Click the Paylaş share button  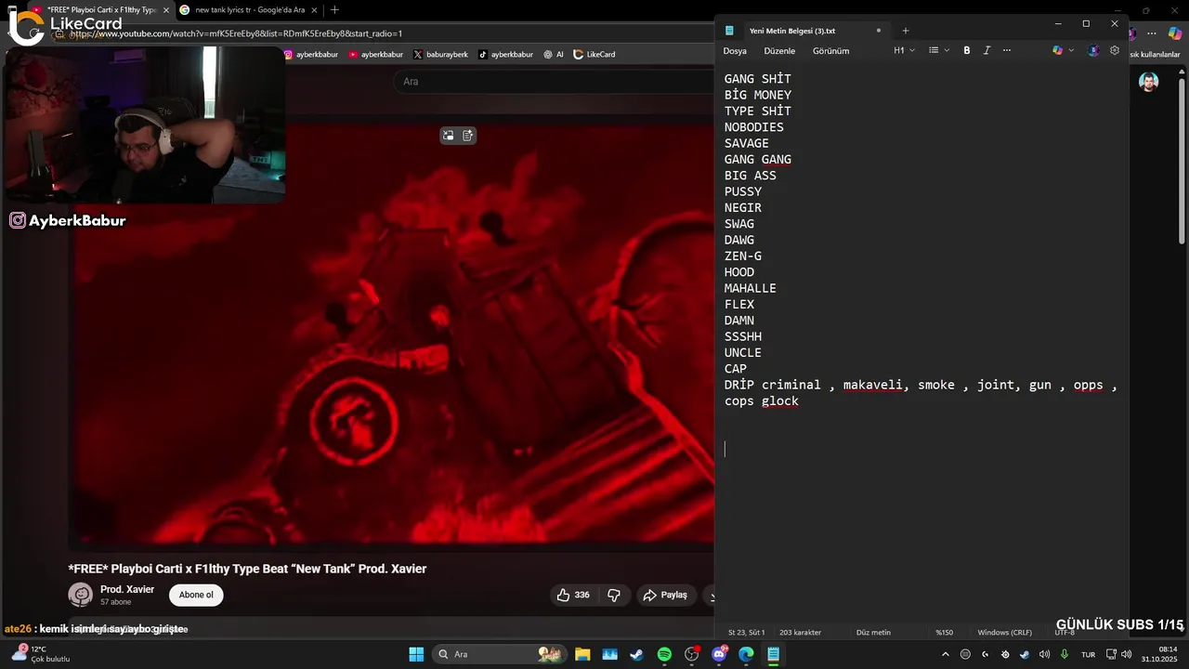coord(665,595)
